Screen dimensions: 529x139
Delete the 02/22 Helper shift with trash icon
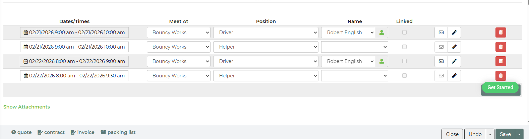click(501, 76)
